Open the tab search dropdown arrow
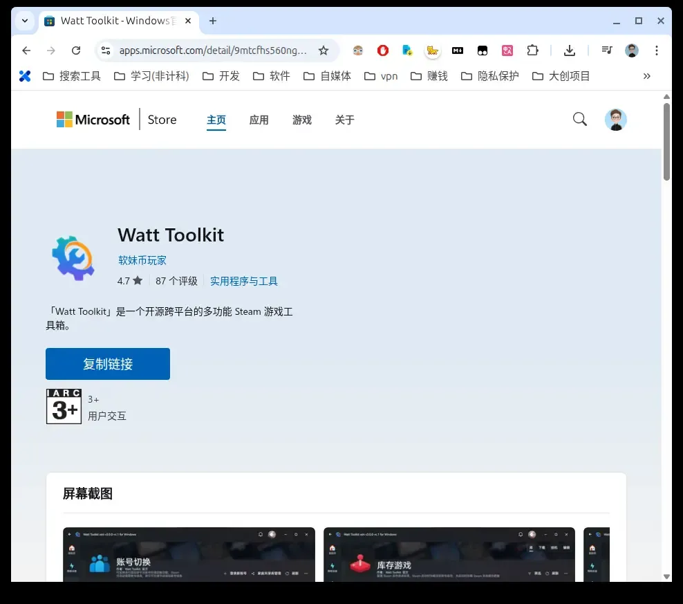Viewport: 683px width, 604px height. (x=24, y=21)
